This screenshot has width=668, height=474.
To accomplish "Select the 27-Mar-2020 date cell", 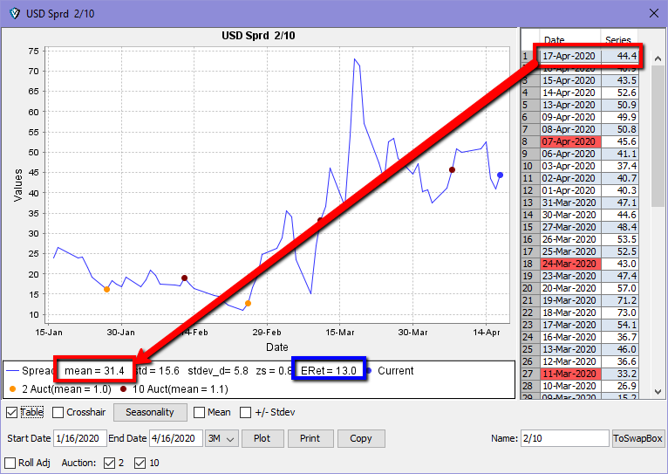I will (x=570, y=227).
